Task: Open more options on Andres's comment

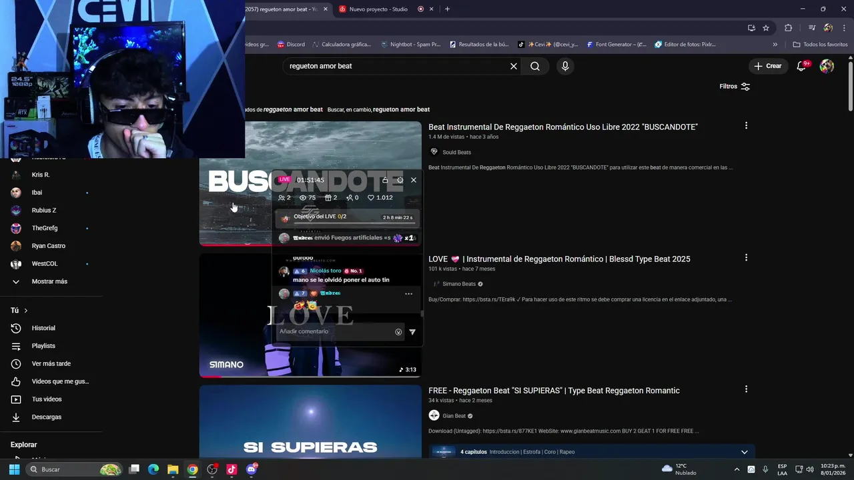Action: pyautogui.click(x=408, y=293)
